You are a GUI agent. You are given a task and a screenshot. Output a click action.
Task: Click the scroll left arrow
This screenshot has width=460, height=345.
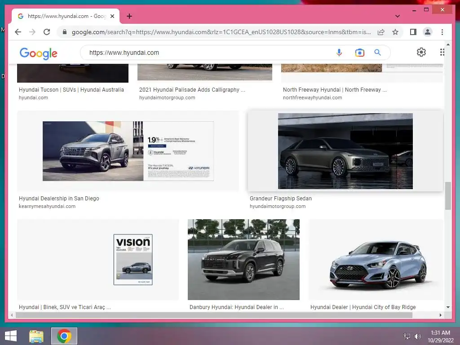click(x=12, y=315)
